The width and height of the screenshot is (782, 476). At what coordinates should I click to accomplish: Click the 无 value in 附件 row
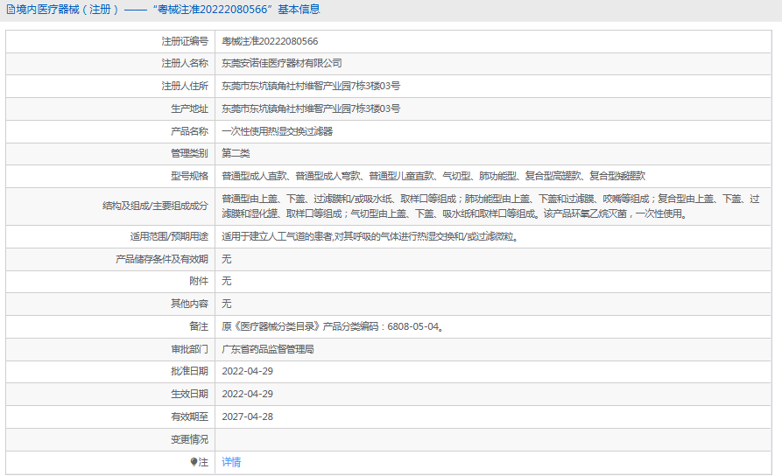coord(227,281)
